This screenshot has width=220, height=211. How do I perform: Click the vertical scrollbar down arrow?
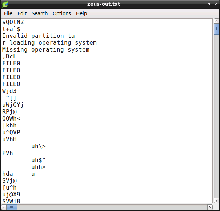216,200
